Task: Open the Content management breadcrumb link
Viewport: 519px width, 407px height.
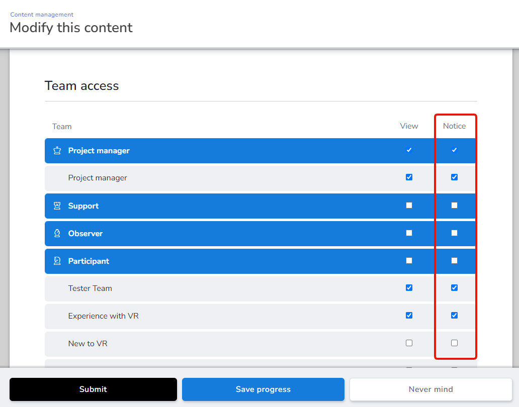Action: tap(42, 15)
